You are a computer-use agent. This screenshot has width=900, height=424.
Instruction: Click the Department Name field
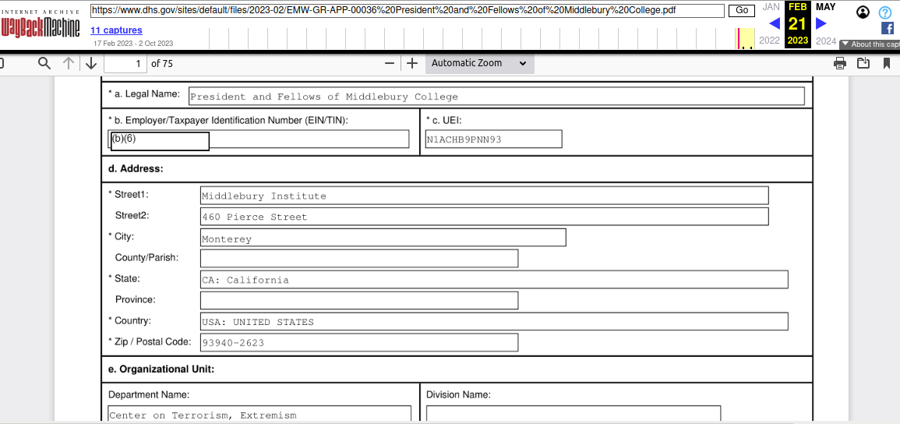(259, 414)
